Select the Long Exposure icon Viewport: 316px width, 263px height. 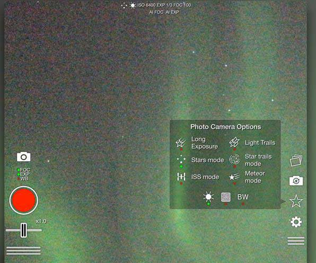pos(181,143)
